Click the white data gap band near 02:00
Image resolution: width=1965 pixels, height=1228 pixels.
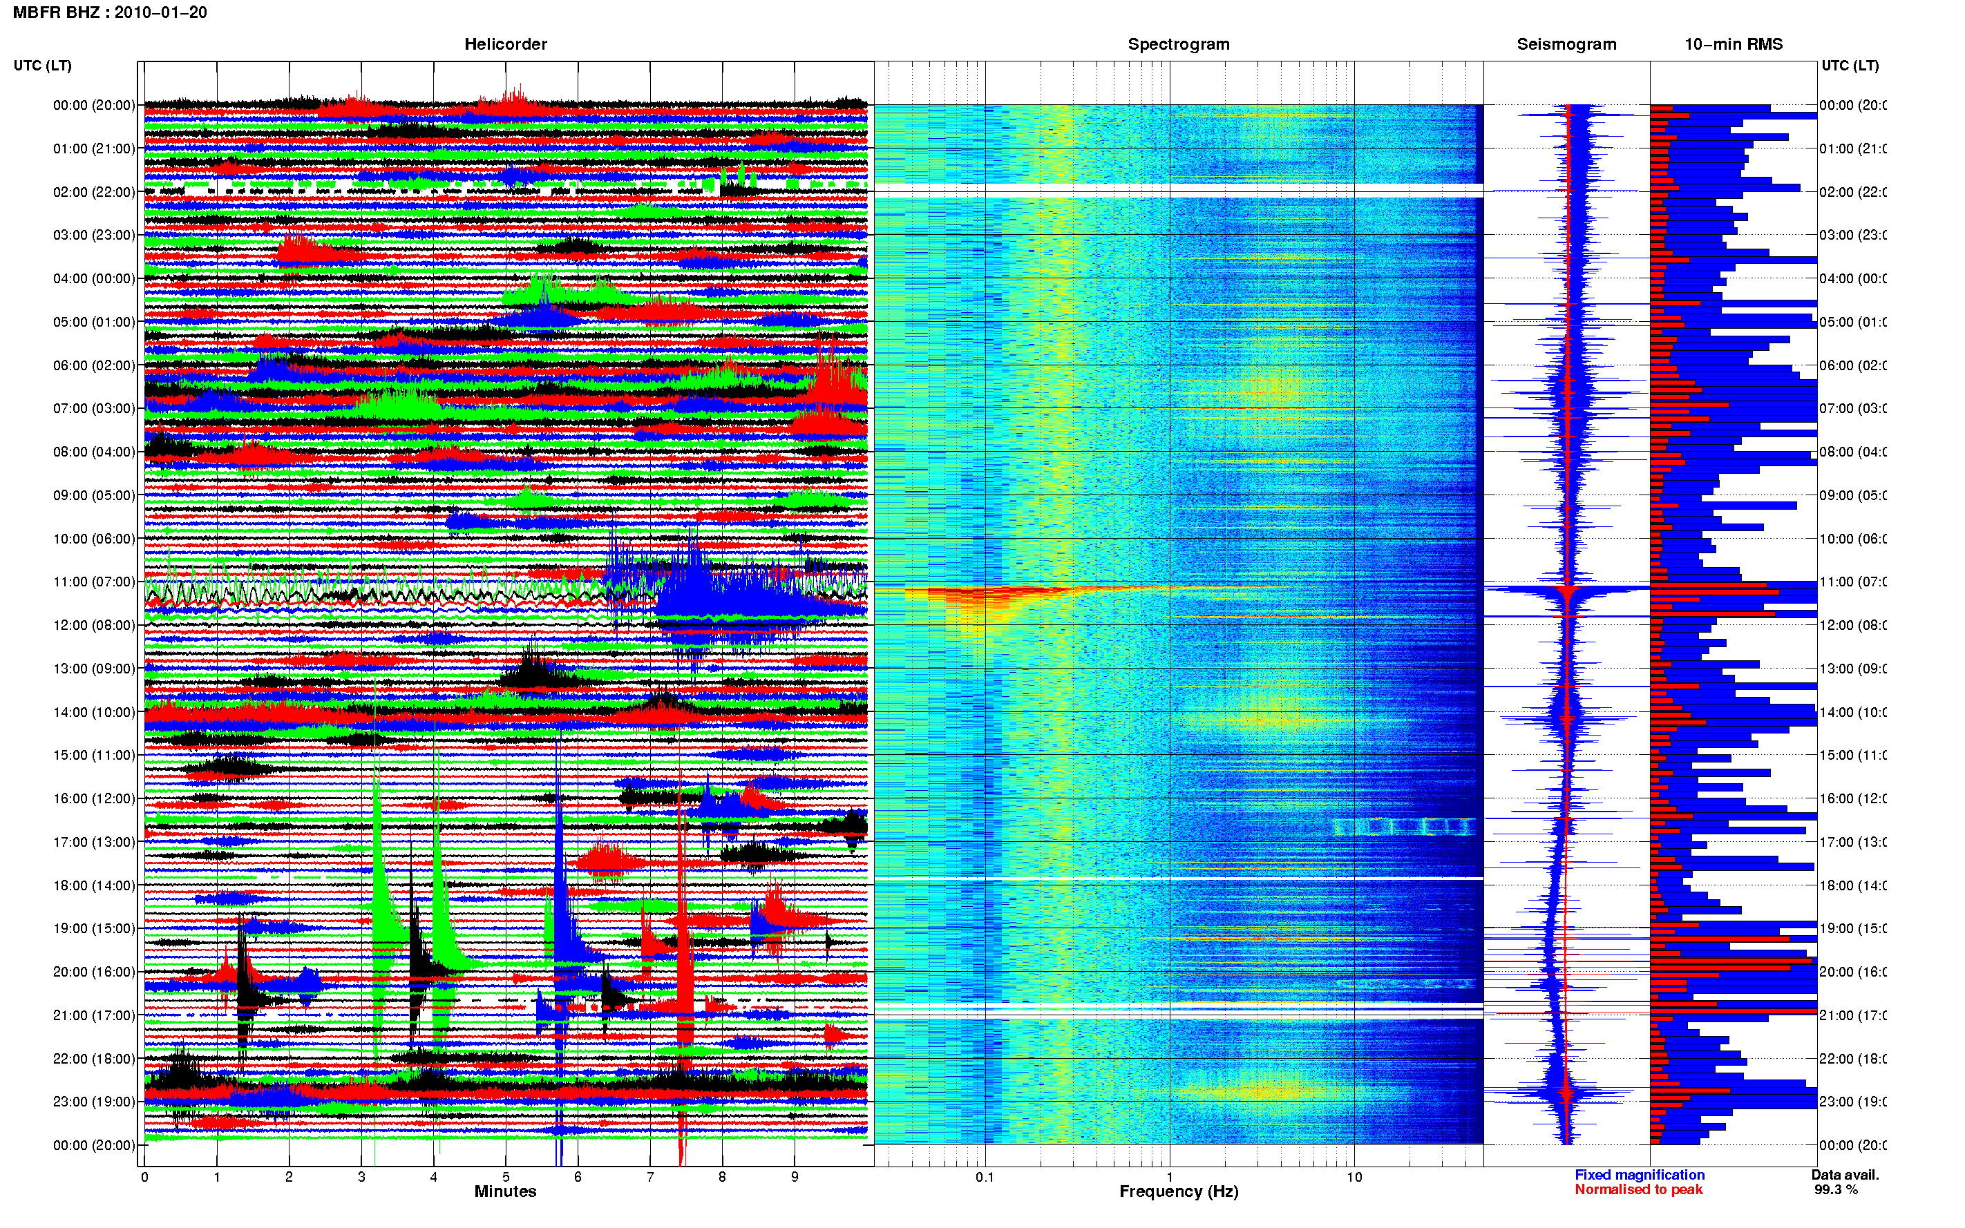click(1178, 191)
